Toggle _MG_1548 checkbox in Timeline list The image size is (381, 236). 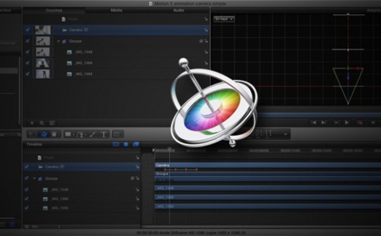click(x=27, y=190)
